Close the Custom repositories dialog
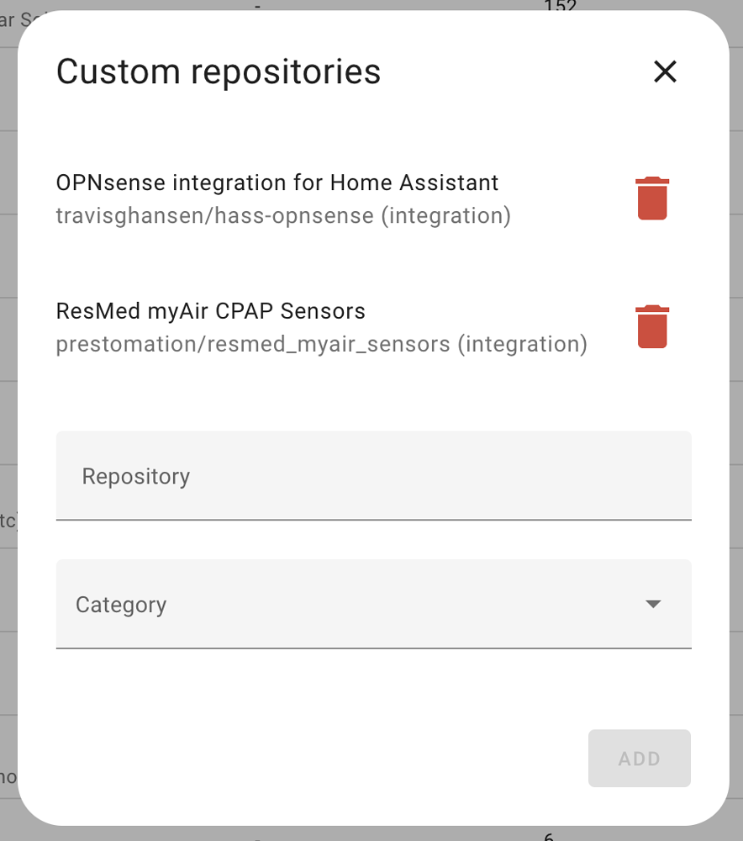743x841 pixels. 665,72
